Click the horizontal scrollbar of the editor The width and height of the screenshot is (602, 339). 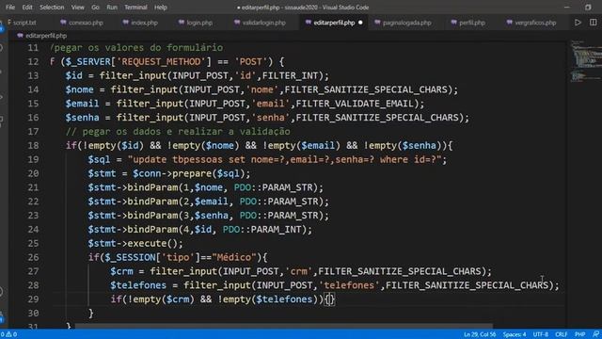pos(284,327)
